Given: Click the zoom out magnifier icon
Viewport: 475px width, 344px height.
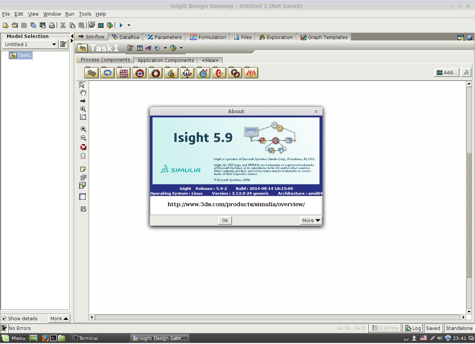Looking at the screenshot, I should coord(83,138).
